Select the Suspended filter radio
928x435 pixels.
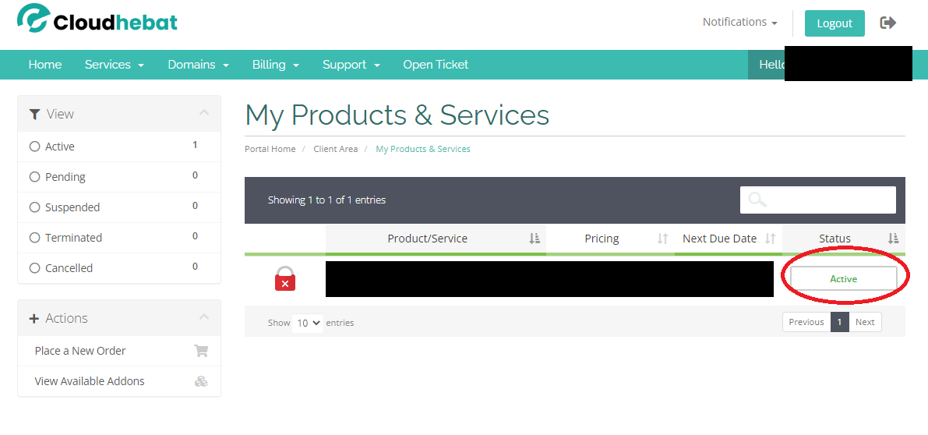click(x=34, y=207)
